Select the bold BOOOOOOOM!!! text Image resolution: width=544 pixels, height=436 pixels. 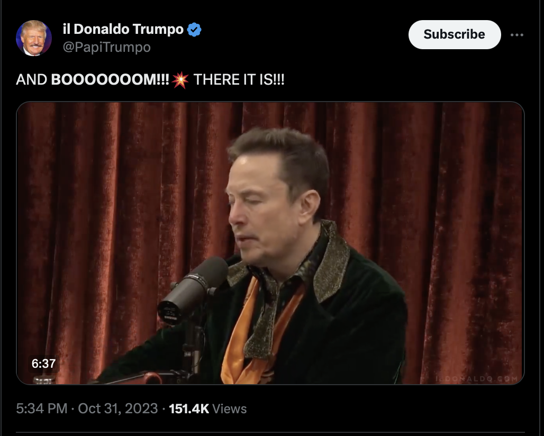110,80
